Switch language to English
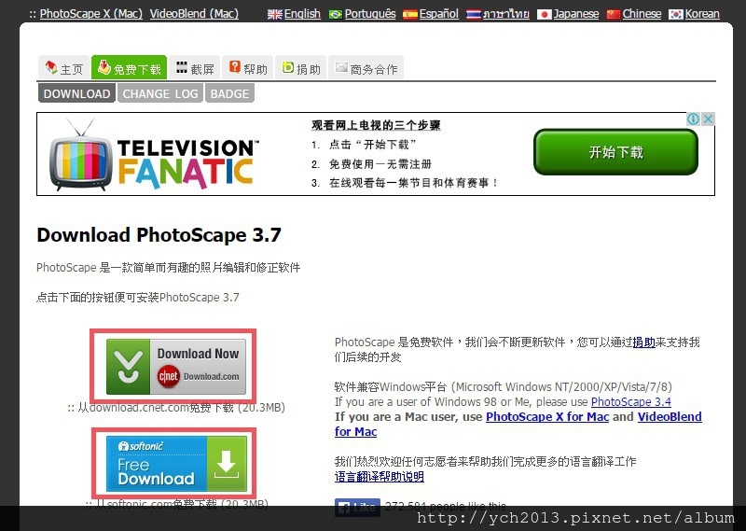 302,14
